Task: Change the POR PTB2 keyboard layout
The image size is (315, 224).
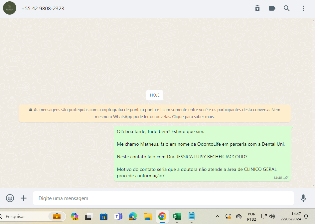Action: [x=251, y=217]
